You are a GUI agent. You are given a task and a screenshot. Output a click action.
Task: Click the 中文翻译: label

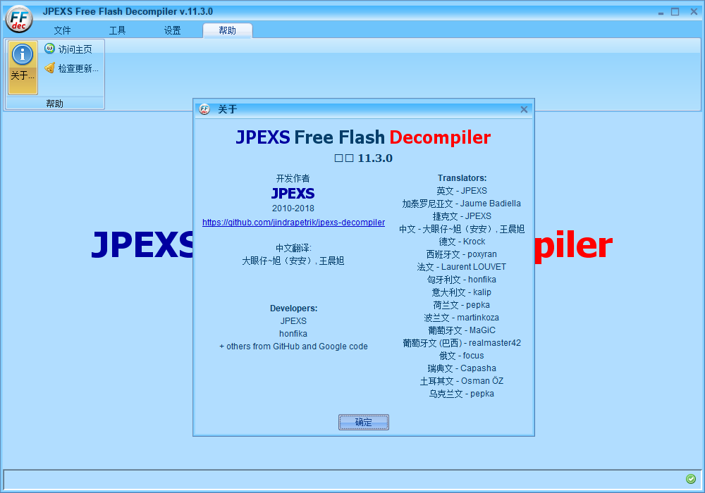point(293,249)
